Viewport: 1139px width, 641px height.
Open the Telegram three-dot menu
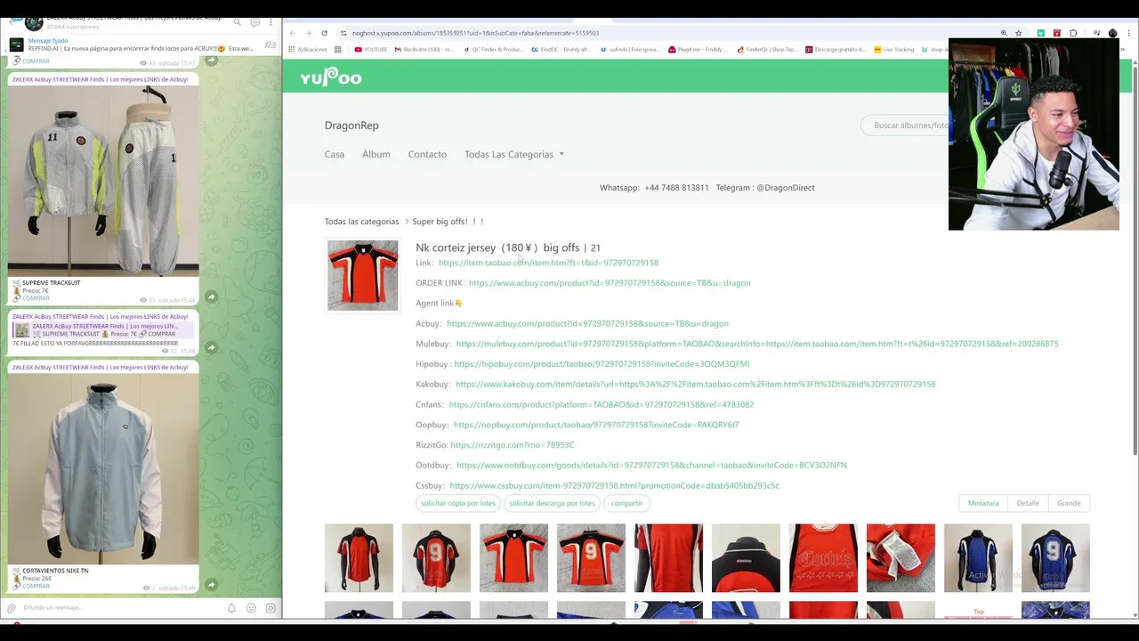point(271,22)
